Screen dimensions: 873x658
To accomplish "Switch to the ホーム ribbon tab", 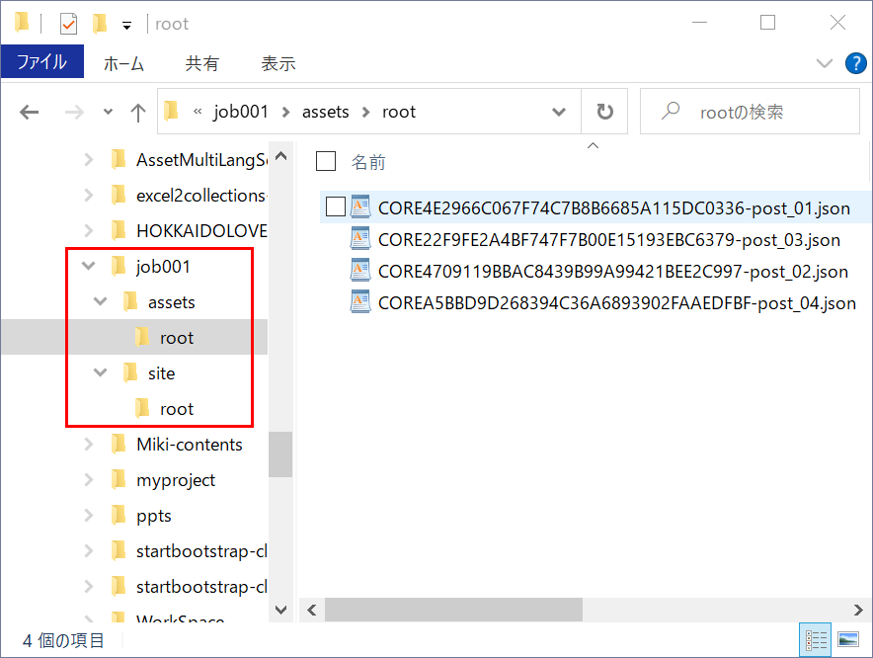I will (x=123, y=63).
